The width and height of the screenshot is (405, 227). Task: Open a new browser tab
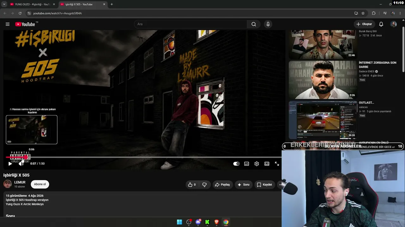click(112, 4)
